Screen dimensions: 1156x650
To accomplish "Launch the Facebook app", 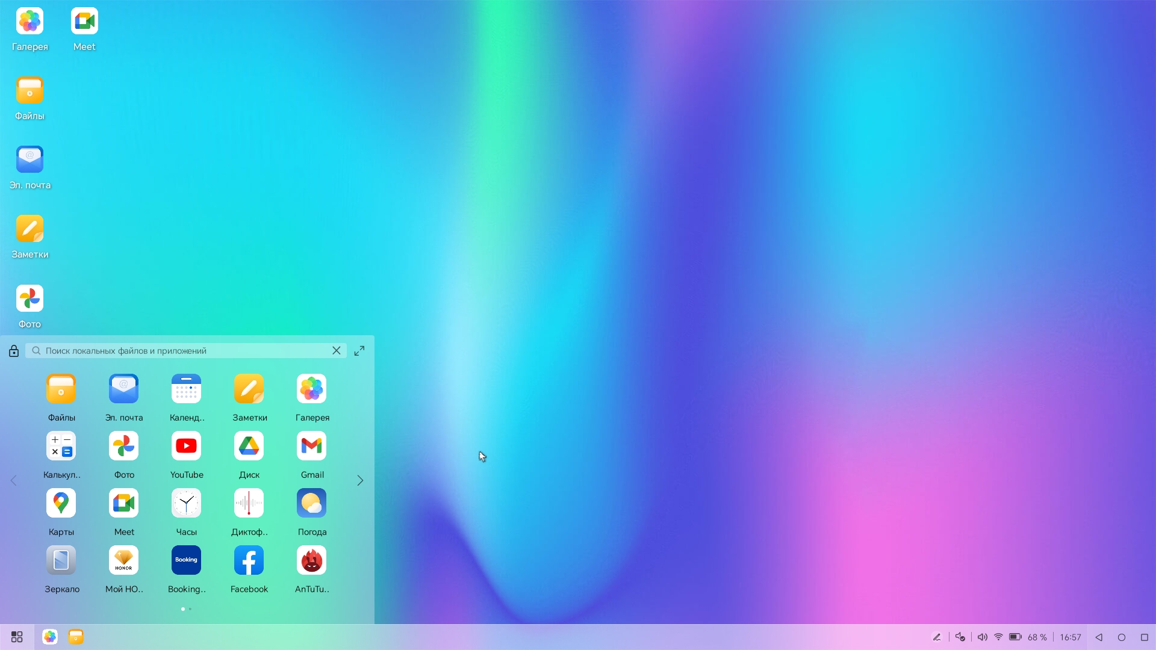I will pos(249,561).
